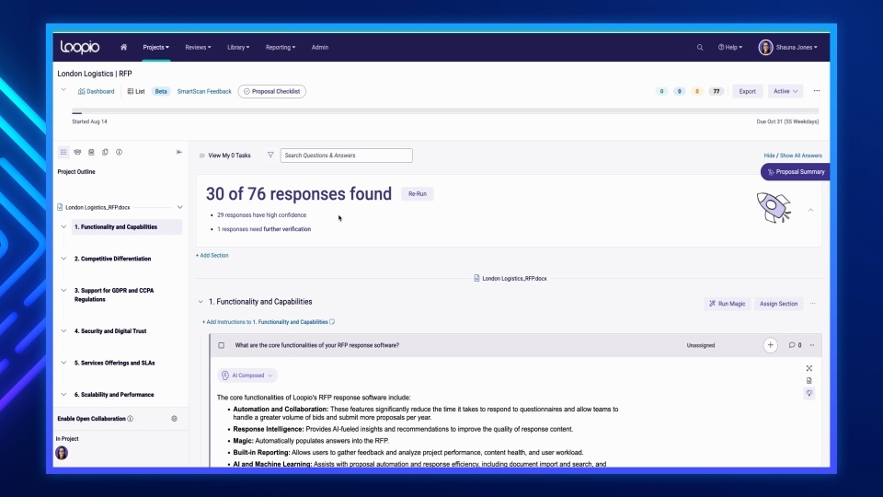Click the Search Questions & Answers field
Image resolution: width=883 pixels, height=497 pixels.
[x=347, y=156]
